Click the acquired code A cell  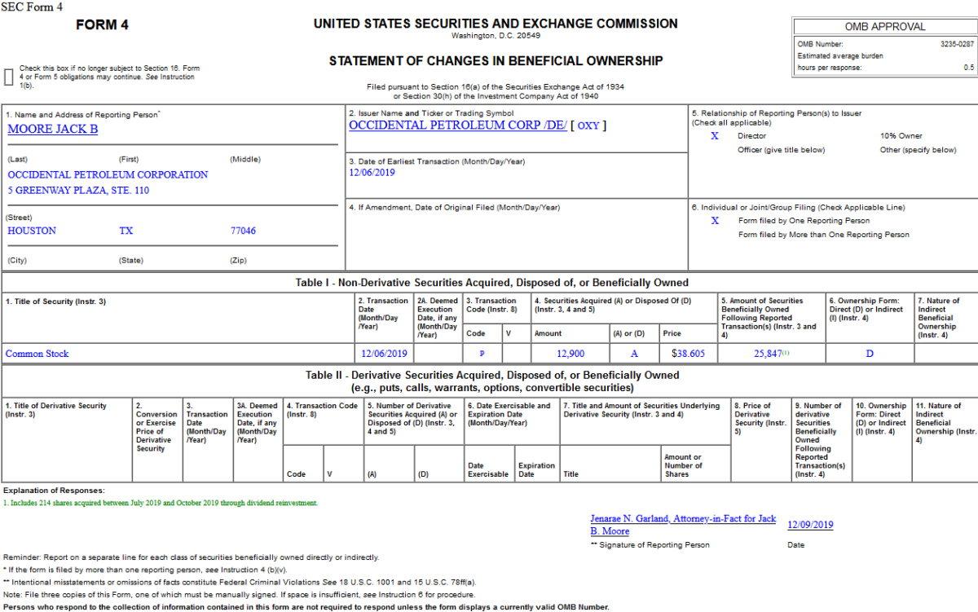click(x=634, y=354)
